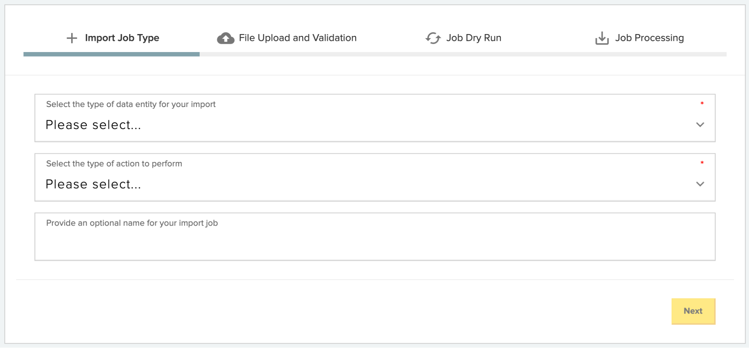749x348 pixels.
Task: Click the plus icon beside Import Job Type
Action: (72, 38)
